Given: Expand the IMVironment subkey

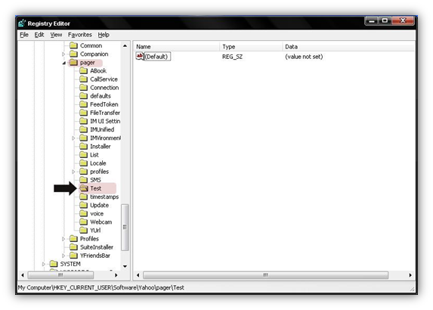Looking at the screenshot, I should [x=73, y=138].
